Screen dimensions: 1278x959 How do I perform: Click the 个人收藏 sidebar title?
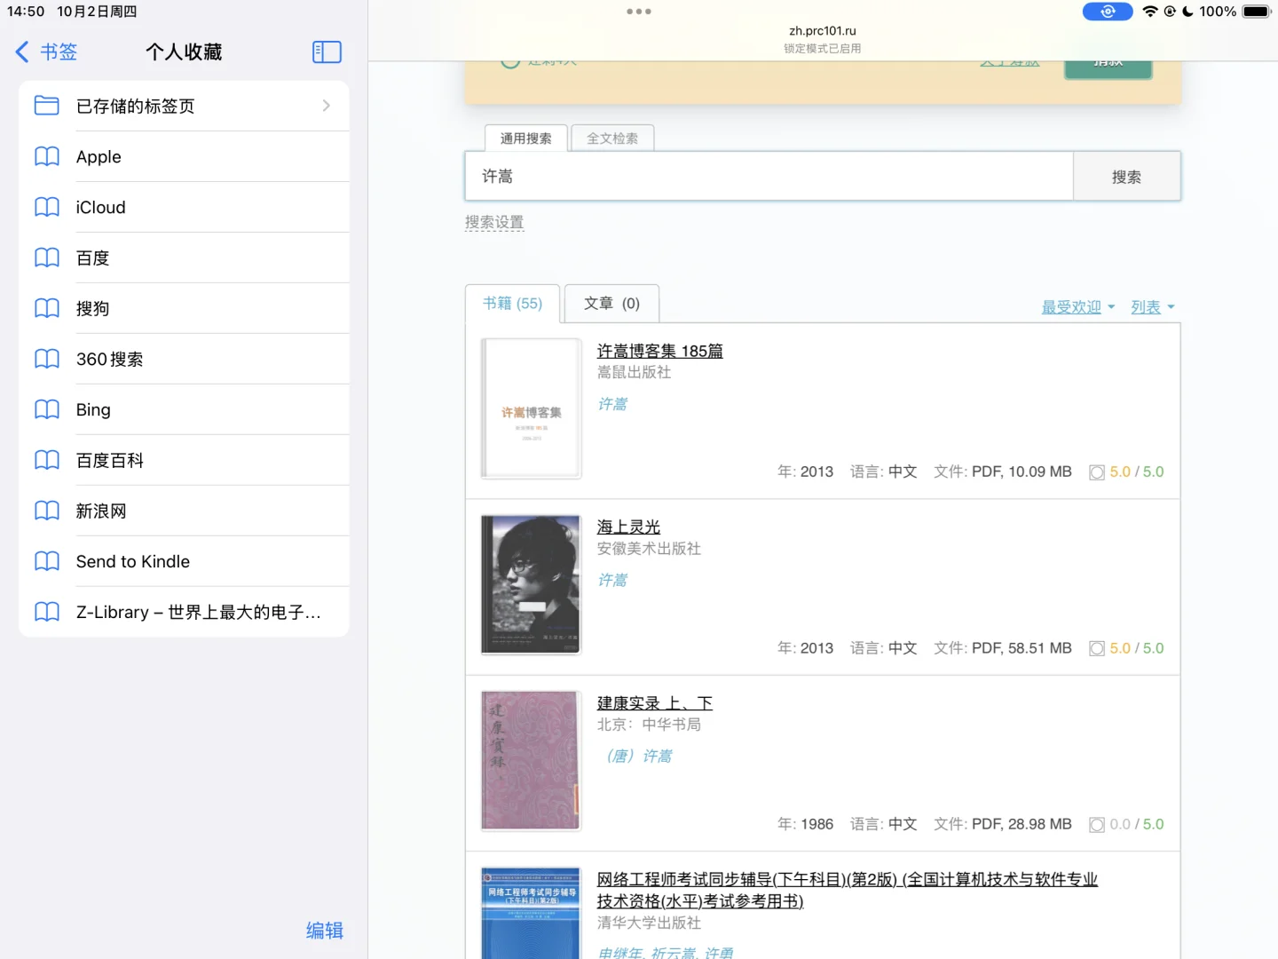184,52
